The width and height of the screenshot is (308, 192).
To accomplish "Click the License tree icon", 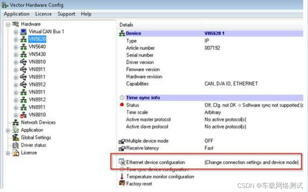I will point(16,153).
